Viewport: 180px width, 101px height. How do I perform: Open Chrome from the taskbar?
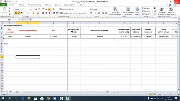pos(48,98)
